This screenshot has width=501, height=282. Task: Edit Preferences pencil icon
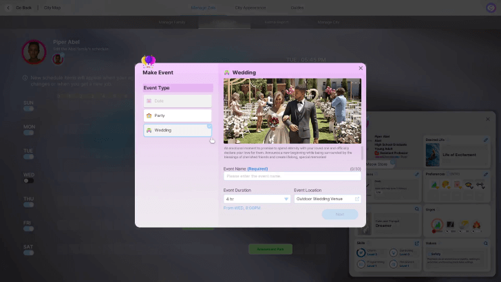[x=486, y=174]
